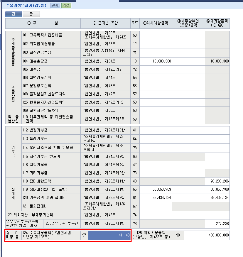Click 회사계상금액 cell for 119.접대비
The width and height of the screenshot is (243, 257).
coord(156,190)
